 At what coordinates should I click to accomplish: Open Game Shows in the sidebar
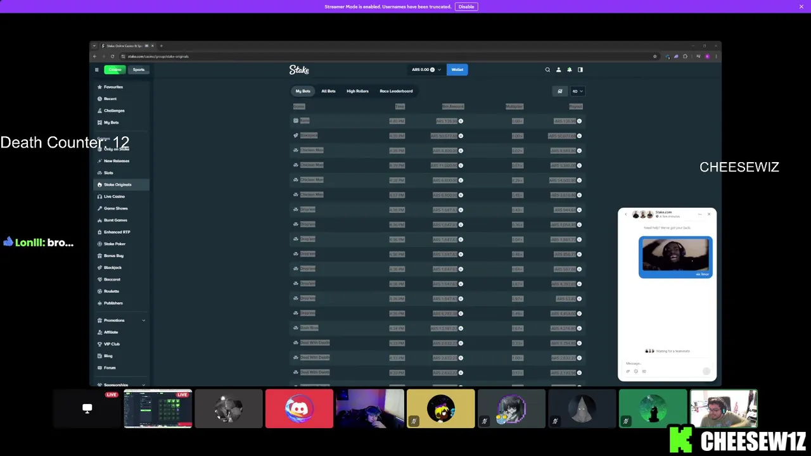pos(120,208)
